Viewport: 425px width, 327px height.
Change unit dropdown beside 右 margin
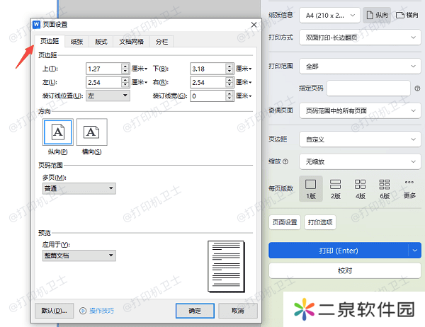point(244,82)
